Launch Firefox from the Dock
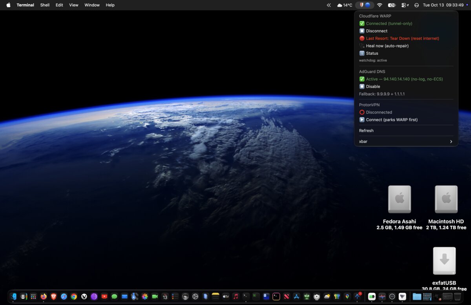The width and height of the screenshot is (471, 305). tap(44, 296)
